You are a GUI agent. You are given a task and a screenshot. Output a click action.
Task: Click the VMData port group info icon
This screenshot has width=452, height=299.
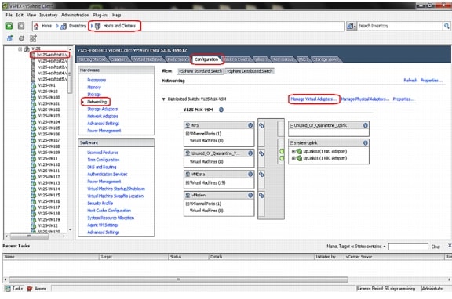[250, 174]
